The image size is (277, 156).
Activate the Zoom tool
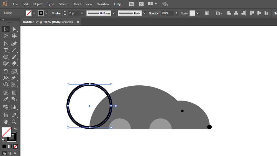14,122
